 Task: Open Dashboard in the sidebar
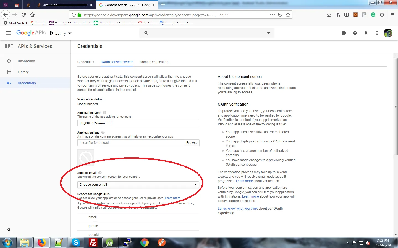(x=35, y=61)
